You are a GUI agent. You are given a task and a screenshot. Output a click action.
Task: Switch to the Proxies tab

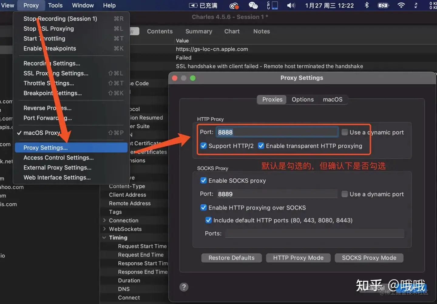point(272,100)
